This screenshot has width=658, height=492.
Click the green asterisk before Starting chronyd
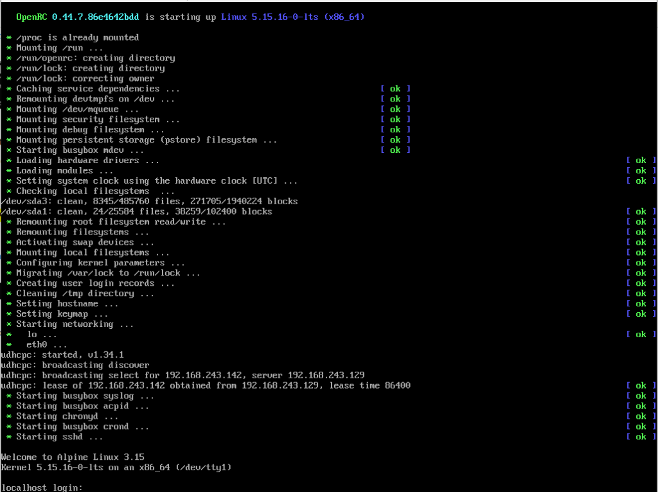pyautogui.click(x=9, y=416)
